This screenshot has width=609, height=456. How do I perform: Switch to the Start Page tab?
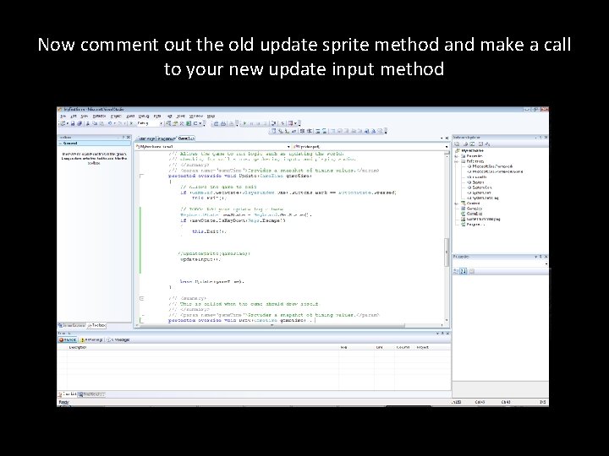(146, 138)
